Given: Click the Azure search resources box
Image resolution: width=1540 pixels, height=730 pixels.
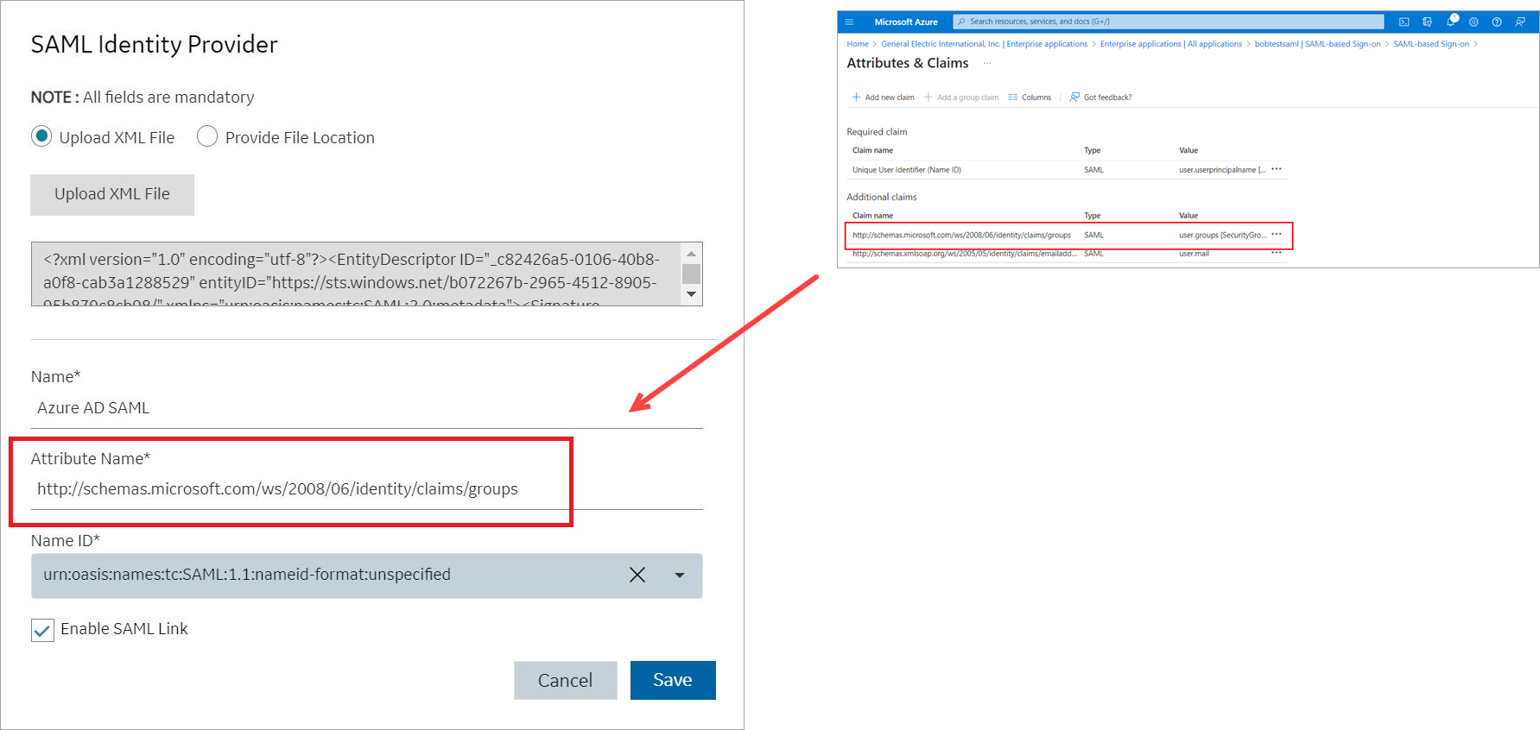Looking at the screenshot, I should pyautogui.click(x=1168, y=22).
